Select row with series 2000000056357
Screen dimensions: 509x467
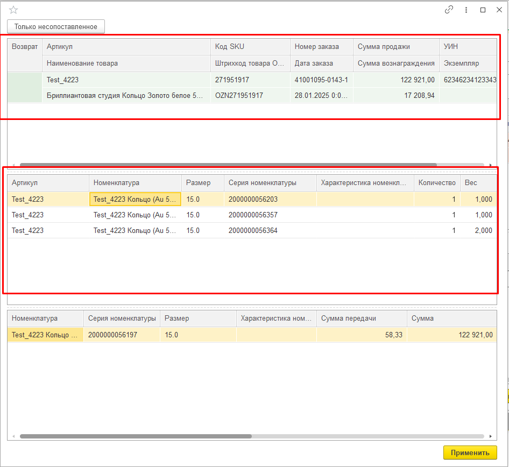pyautogui.click(x=252, y=215)
